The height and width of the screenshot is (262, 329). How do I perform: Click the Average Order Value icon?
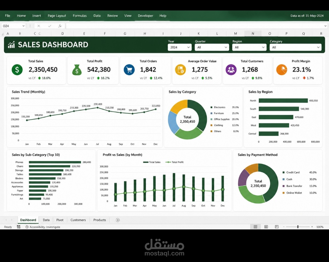(180, 70)
